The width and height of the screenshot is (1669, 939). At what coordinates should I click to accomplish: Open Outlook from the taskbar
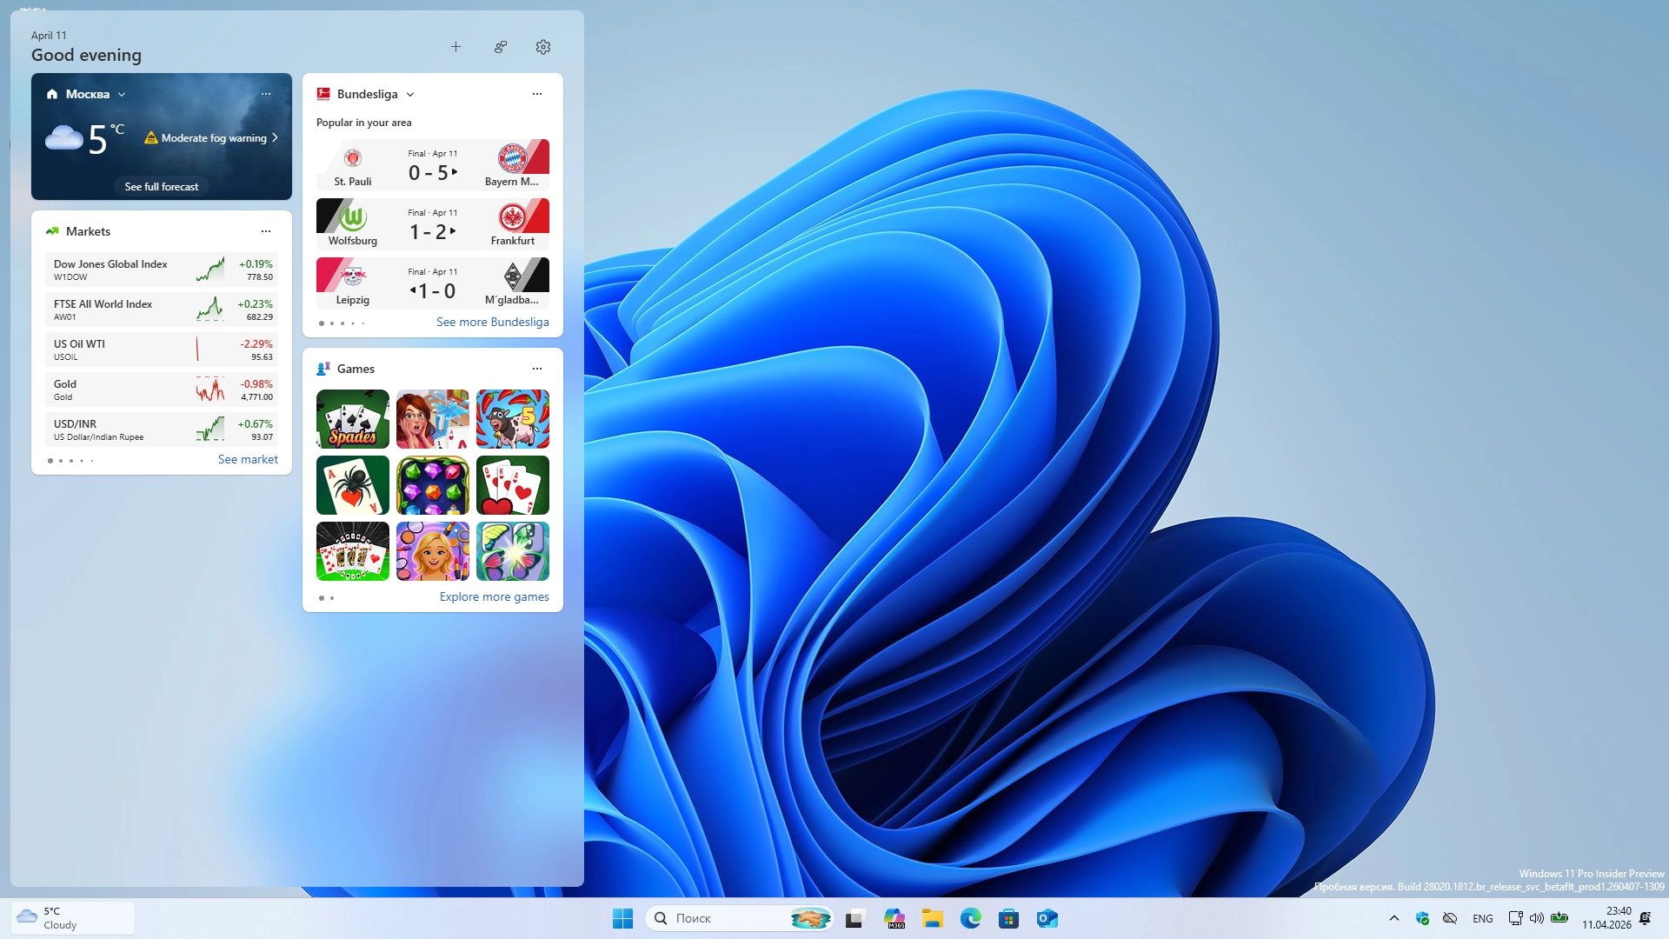[1047, 918]
